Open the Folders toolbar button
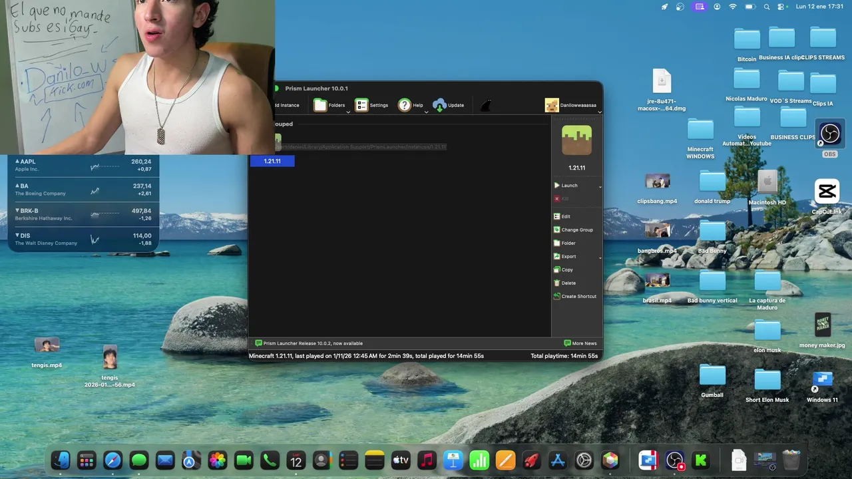852x479 pixels. point(329,105)
